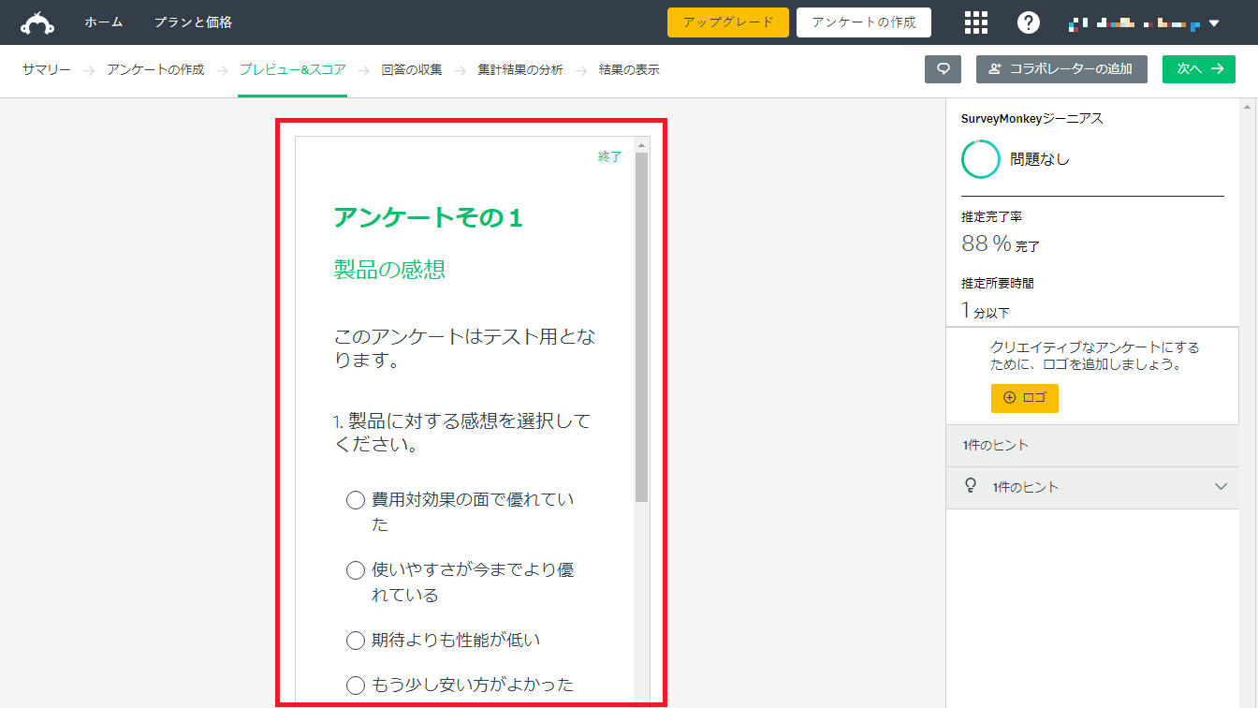Click the feedback speech bubble icon
Image resolution: width=1258 pixels, height=708 pixels.
[x=943, y=69]
